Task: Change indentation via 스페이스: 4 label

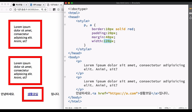Action: pyautogui.click(x=182, y=108)
